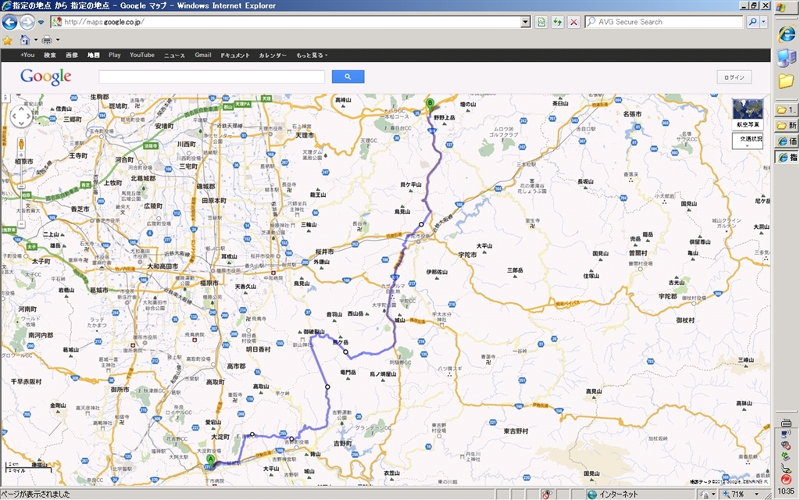Click the 名張市 city label on map
This screenshot has width=800, height=500.
click(632, 114)
